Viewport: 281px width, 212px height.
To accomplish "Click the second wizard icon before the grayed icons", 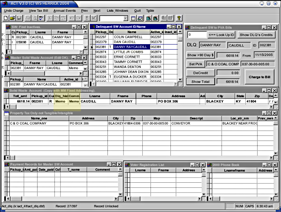I will [x=156, y=18].
